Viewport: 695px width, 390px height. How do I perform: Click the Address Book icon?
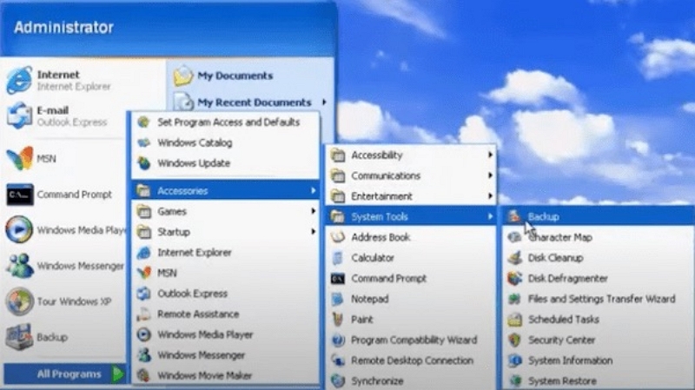coord(338,237)
